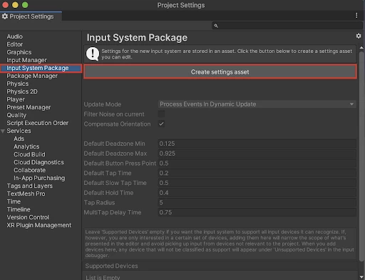Select Script Execution Order category
The width and height of the screenshot is (365, 280).
tap(37, 123)
